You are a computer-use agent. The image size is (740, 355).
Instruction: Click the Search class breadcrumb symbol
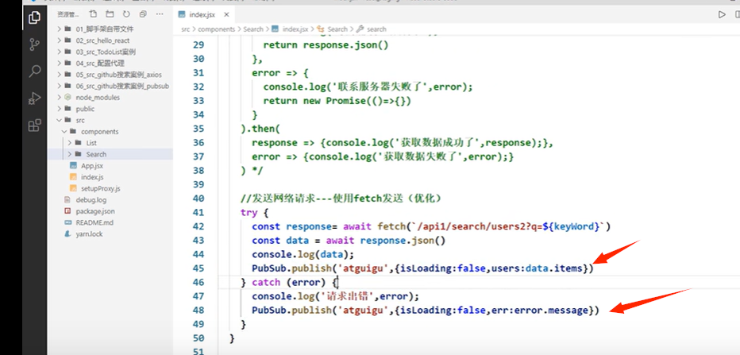click(337, 29)
